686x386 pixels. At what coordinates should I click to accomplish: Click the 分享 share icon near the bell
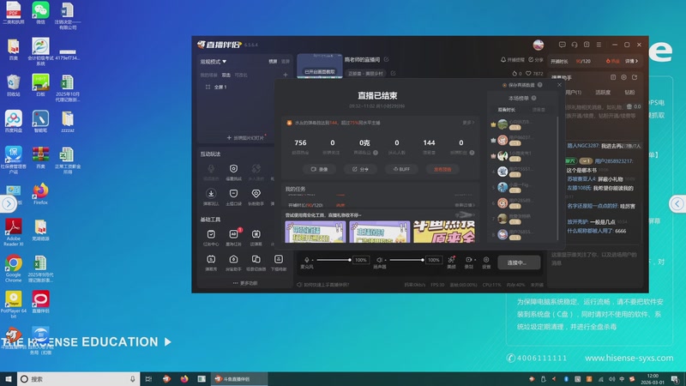531,59
